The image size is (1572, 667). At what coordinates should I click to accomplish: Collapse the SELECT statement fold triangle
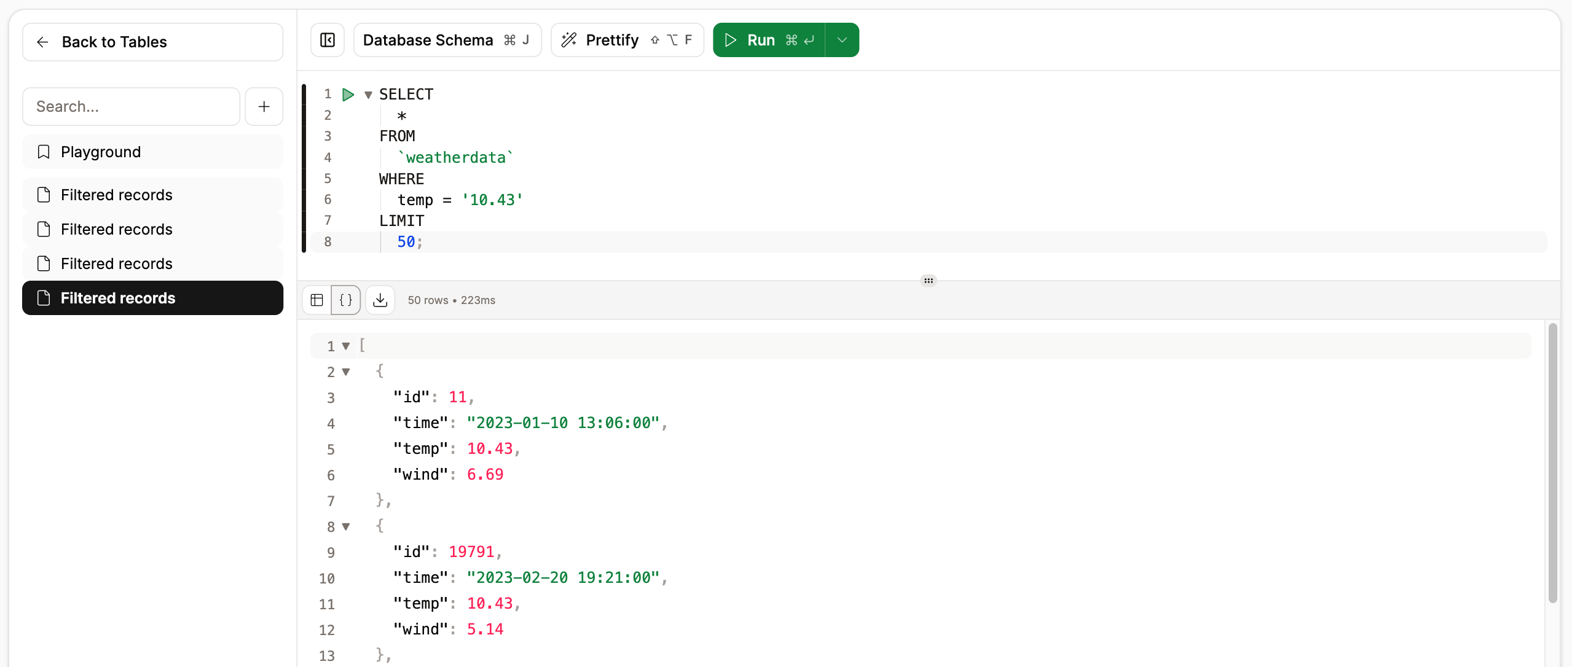(368, 95)
